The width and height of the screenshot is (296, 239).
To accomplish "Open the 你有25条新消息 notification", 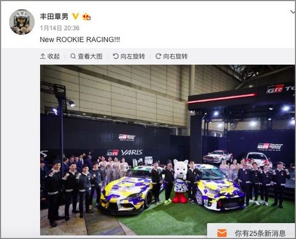I will tap(252, 232).
